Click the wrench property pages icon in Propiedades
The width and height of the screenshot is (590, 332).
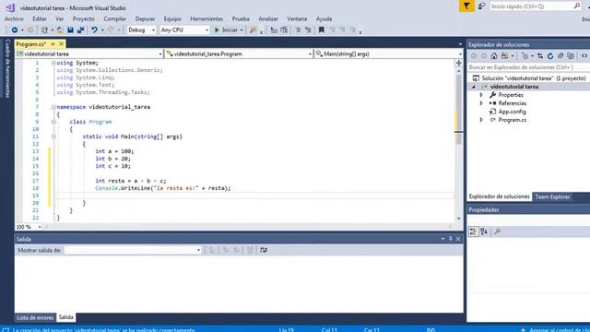click(498, 231)
